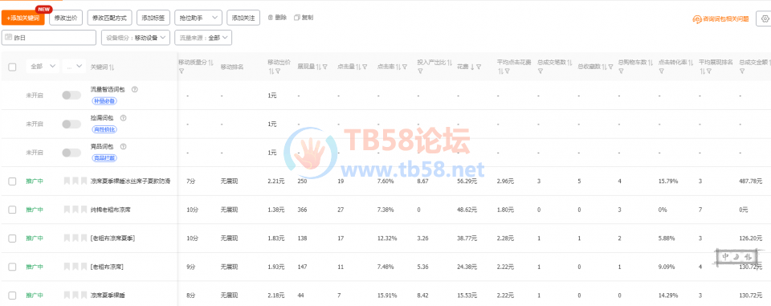Click the calendar icon in date field
771x306 pixels.
click(x=8, y=37)
